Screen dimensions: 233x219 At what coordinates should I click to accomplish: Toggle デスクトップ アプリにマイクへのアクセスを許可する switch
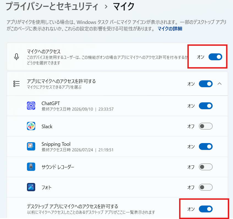pyautogui.click(x=206, y=209)
